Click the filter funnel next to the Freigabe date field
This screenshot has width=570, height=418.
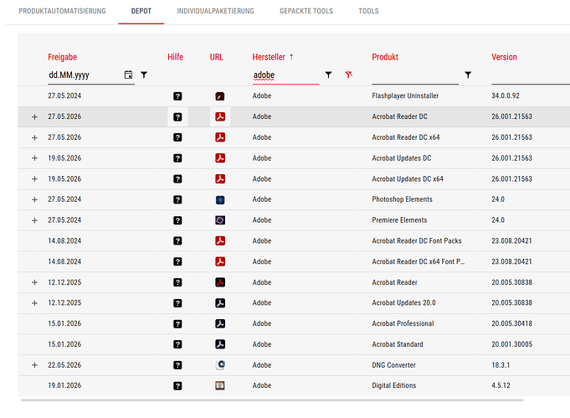[x=144, y=75]
